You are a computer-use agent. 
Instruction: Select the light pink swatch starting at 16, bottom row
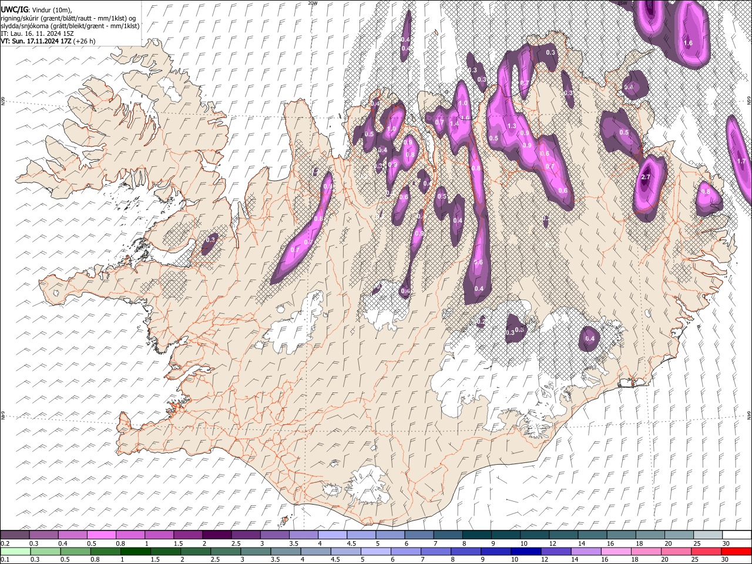(616, 551)
